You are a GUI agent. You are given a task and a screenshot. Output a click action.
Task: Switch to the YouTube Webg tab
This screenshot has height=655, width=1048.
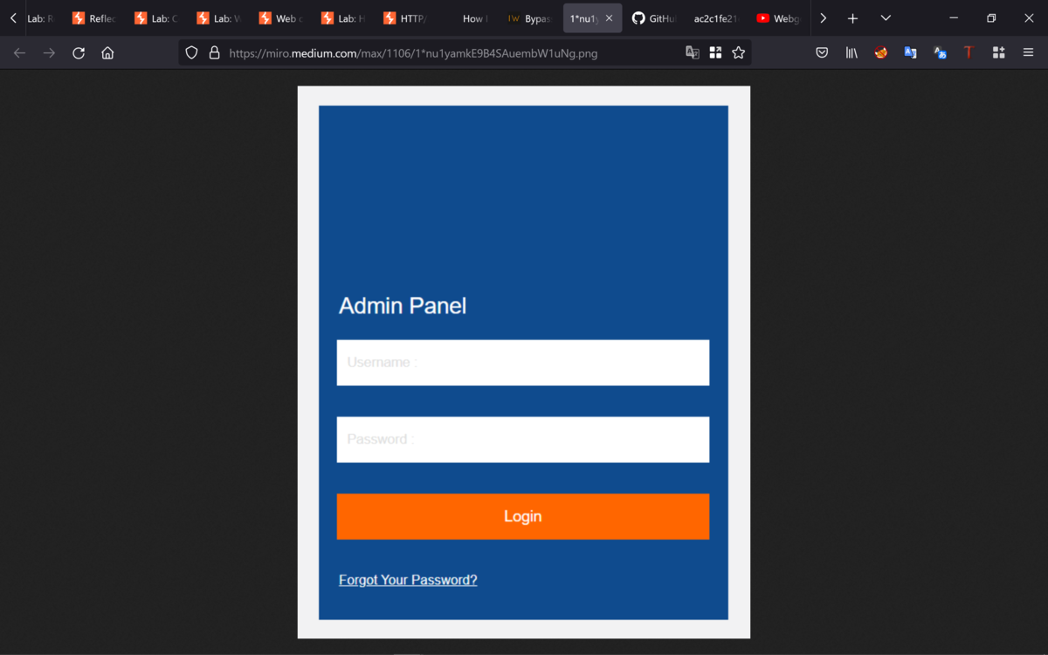[x=779, y=18]
